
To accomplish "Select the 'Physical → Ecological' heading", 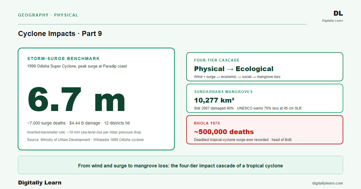I will [234, 69].
